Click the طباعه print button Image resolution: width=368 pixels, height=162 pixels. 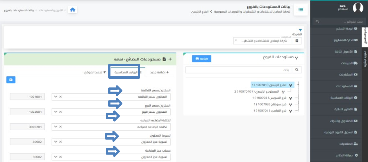[x=201, y=59]
